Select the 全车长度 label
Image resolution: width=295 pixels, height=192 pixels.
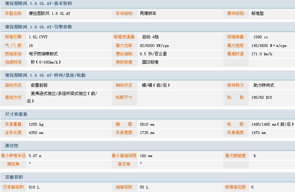(13, 133)
